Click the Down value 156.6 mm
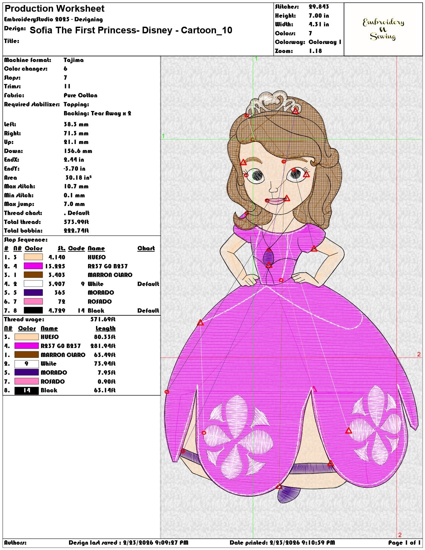 [78, 151]
